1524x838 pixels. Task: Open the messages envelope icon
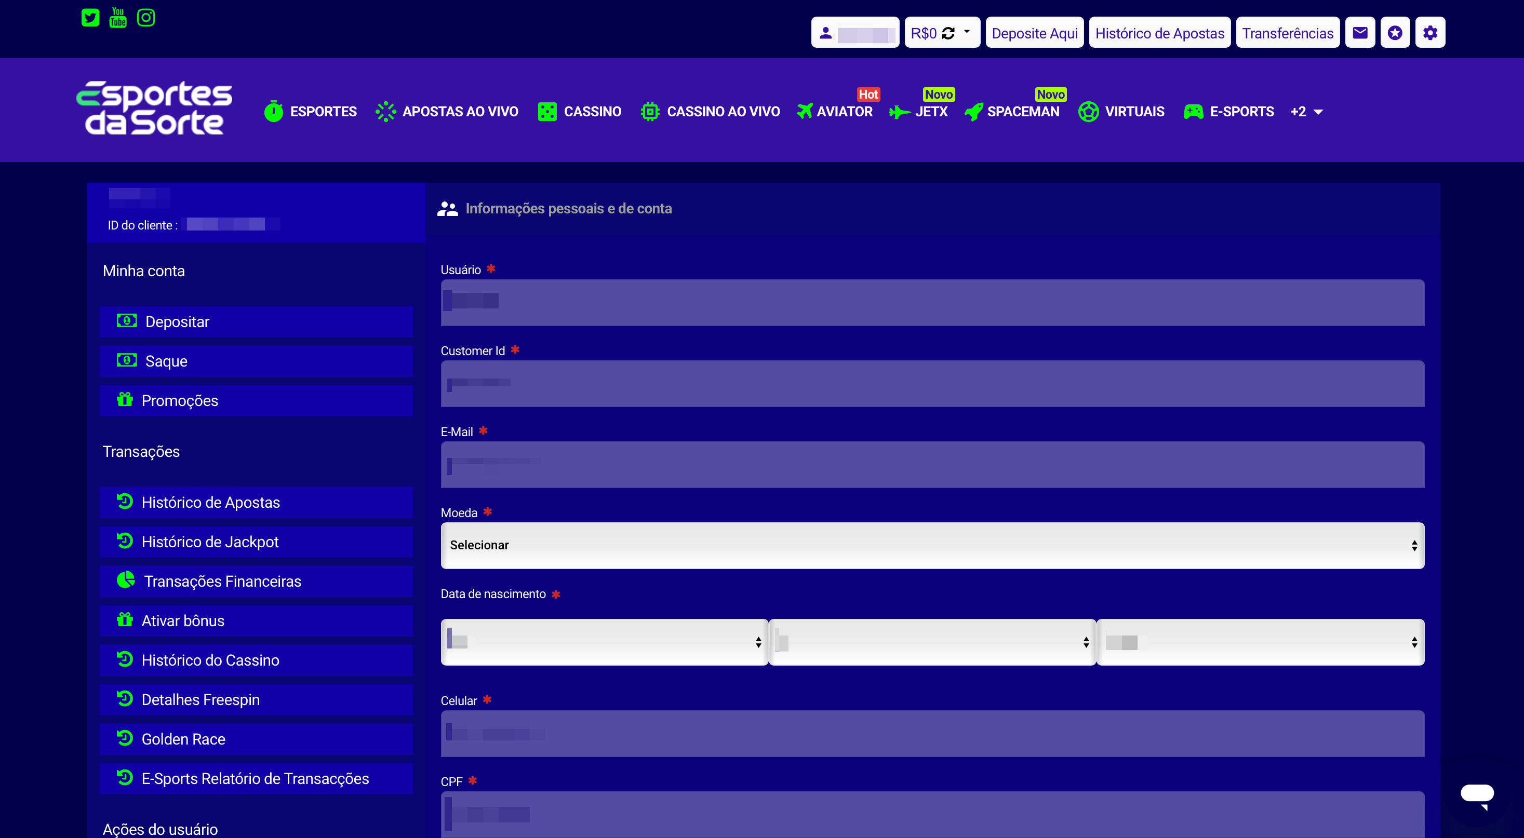coord(1359,33)
